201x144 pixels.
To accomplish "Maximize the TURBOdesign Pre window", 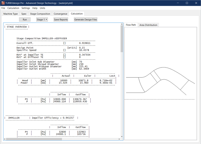I will (187, 3).
